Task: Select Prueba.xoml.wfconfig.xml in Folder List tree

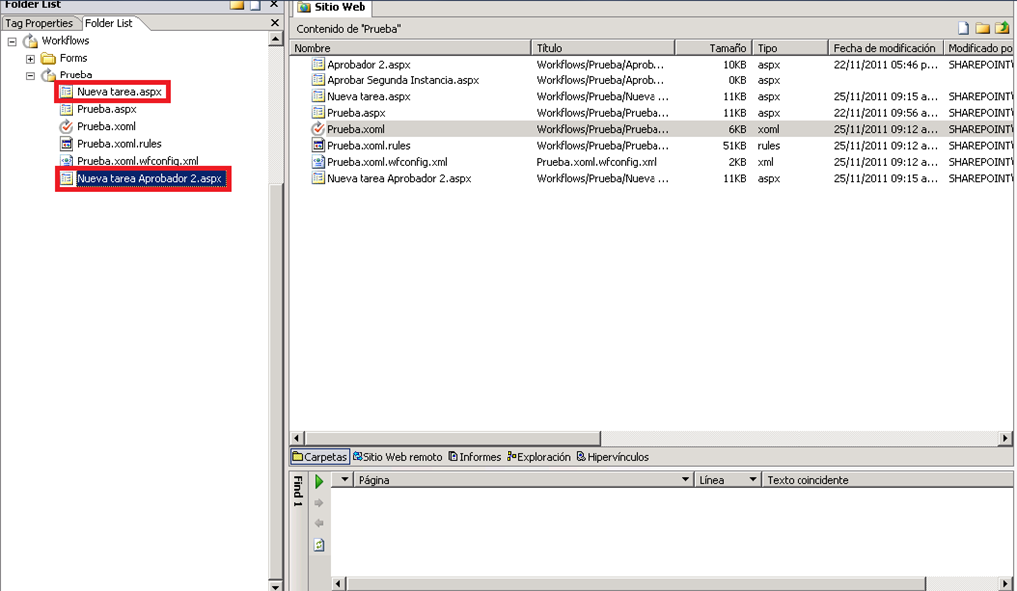Action: click(137, 161)
